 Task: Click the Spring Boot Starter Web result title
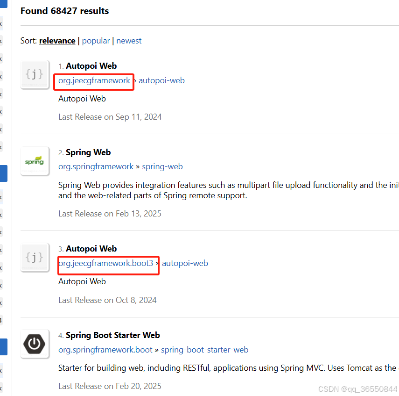click(x=113, y=335)
